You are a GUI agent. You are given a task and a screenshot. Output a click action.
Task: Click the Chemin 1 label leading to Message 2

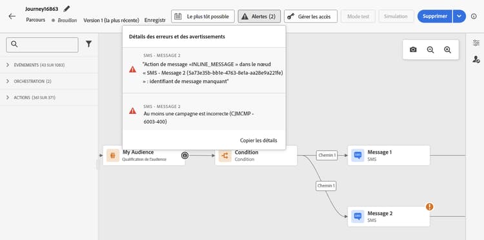(326, 186)
